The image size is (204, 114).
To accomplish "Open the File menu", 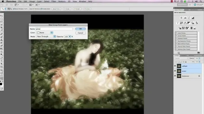I will tap(20, 1).
